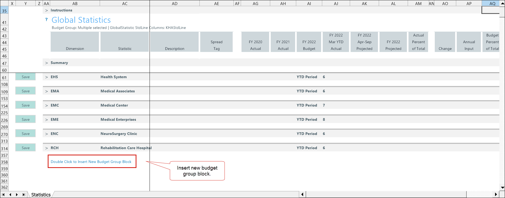Jump to last sheet tab arrow
This screenshot has width=505, height=198.
pos(24,195)
